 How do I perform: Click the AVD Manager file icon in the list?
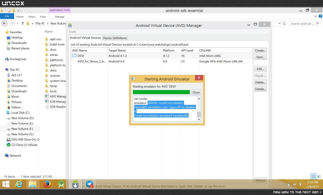click(x=47, y=96)
